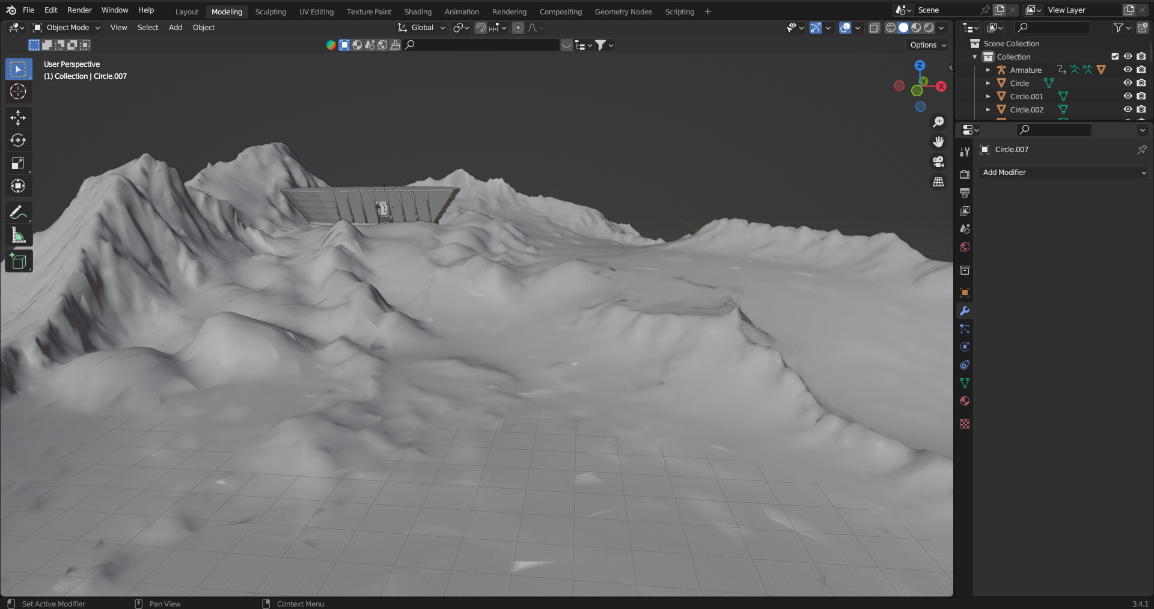Open the Add Modifier dropdown
The height and width of the screenshot is (609, 1154).
click(1063, 173)
